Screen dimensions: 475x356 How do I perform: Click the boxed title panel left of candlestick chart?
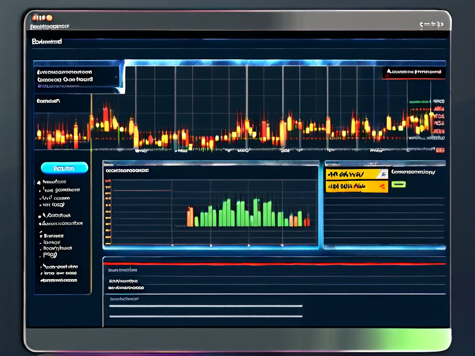point(77,76)
